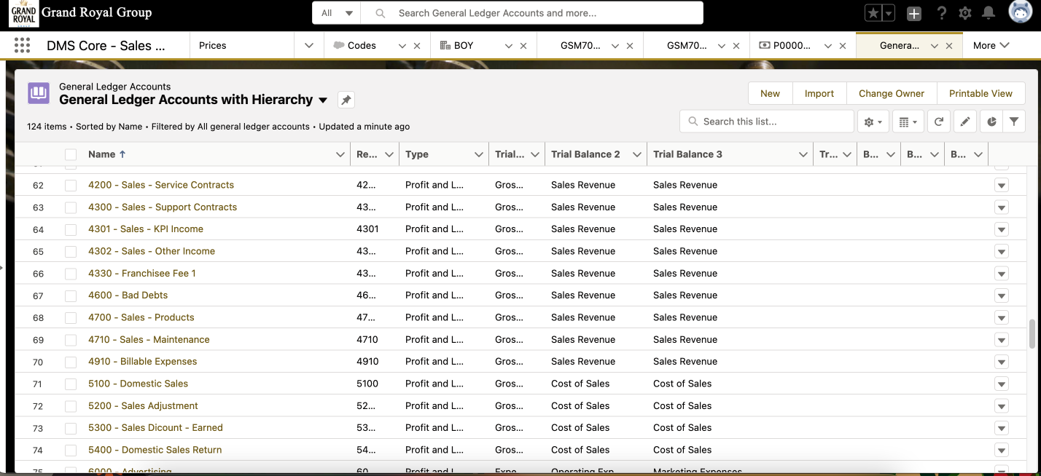This screenshot has height=476, width=1041.
Task: Close the General Ledger tab
Action: tap(949, 45)
